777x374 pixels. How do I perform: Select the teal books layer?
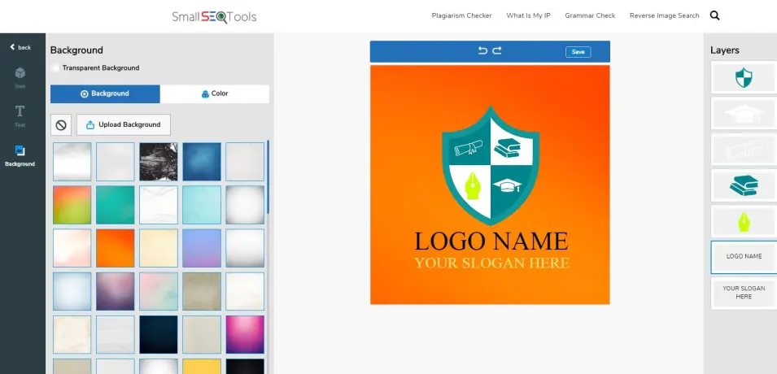pyautogui.click(x=744, y=185)
